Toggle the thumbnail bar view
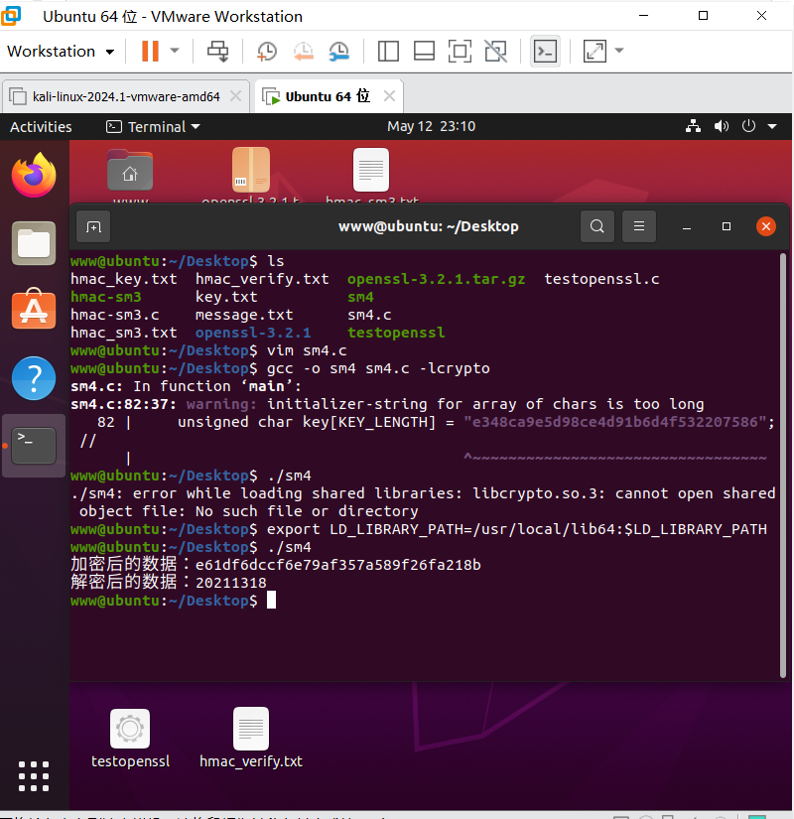The image size is (794, 819). coord(424,52)
